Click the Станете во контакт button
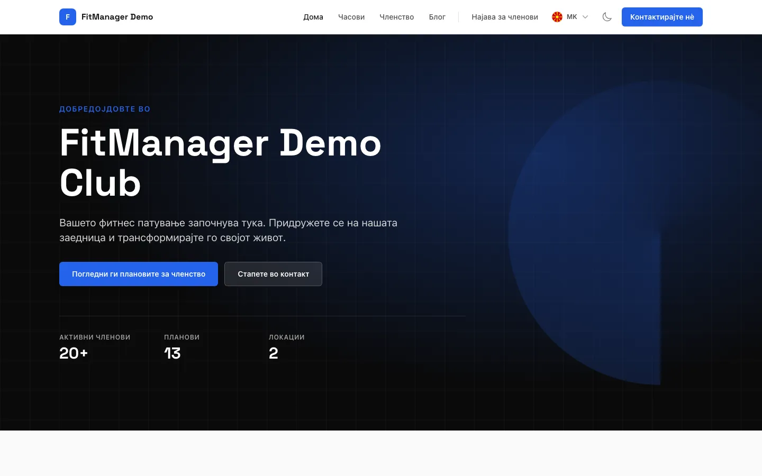762x476 pixels. [x=273, y=274]
